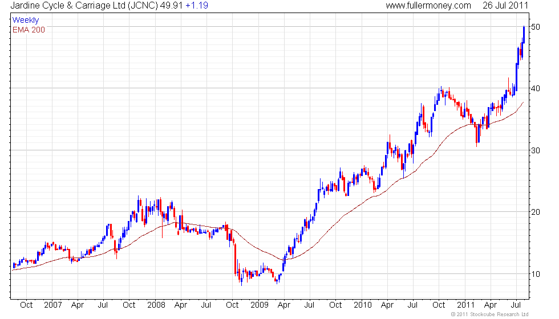Click the +1.19 price change value

click(197, 6)
